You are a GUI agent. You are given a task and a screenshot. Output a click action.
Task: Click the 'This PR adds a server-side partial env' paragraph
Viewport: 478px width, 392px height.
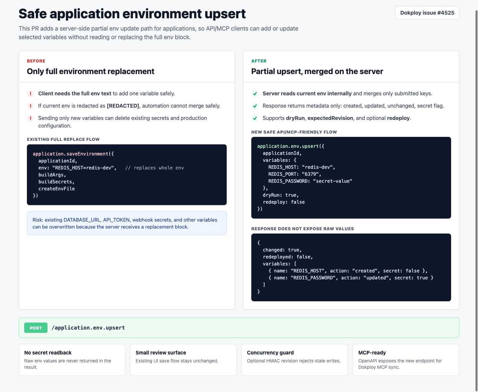pos(158,33)
